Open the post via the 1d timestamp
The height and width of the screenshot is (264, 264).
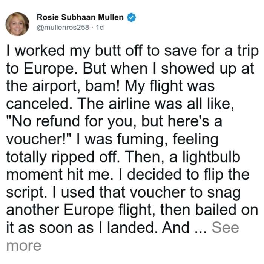[100, 27]
